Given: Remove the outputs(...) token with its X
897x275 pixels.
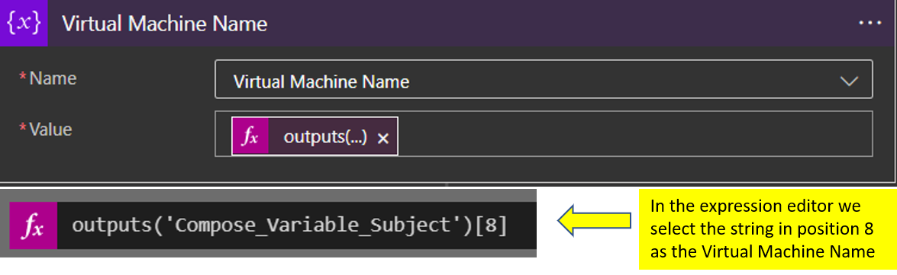Looking at the screenshot, I should tap(383, 138).
